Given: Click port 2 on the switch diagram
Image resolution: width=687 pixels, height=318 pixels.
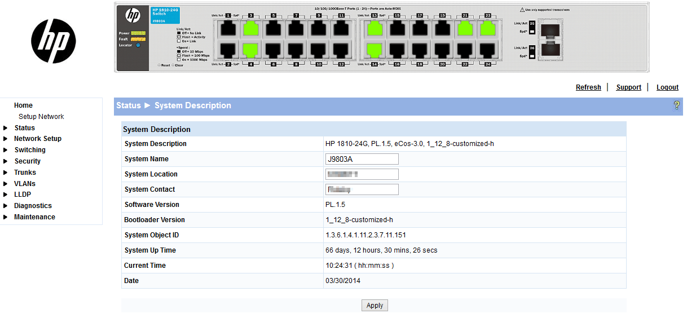Looking at the screenshot, I should coord(228,51).
